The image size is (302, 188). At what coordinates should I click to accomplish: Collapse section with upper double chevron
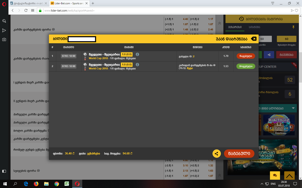(x=219, y=23)
